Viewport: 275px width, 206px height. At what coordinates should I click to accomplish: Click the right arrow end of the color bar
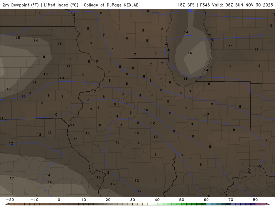click(268, 204)
